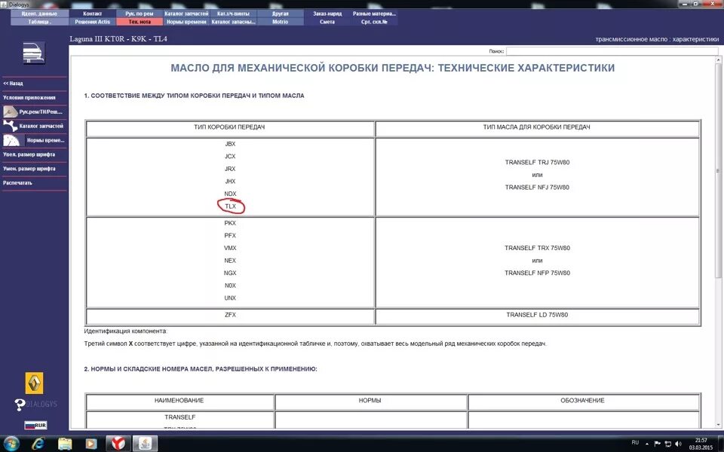Click TRANSELF NFJ 75W80 oil text
The height and width of the screenshot is (452, 724).
click(537, 188)
